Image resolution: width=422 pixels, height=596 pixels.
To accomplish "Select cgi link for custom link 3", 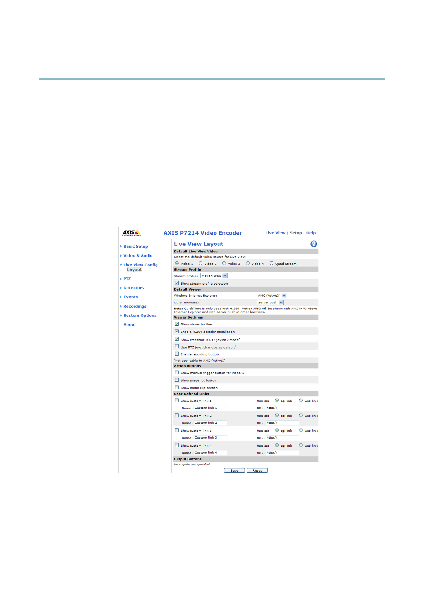I will coord(277,430).
